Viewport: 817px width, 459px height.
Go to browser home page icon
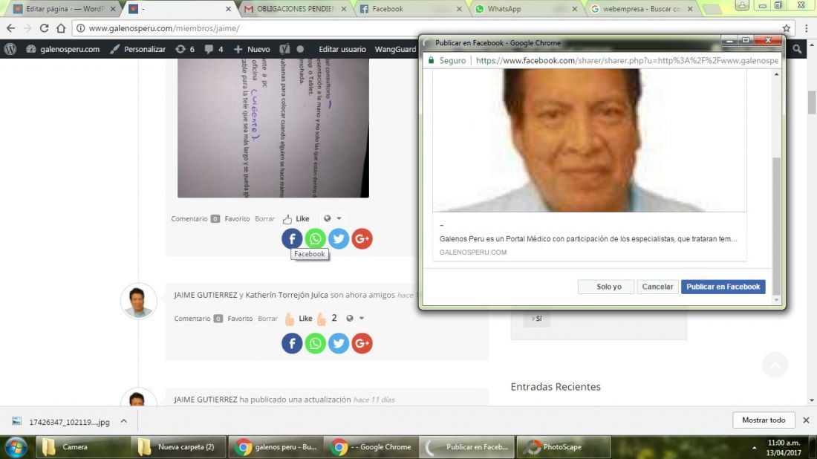pyautogui.click(x=61, y=28)
